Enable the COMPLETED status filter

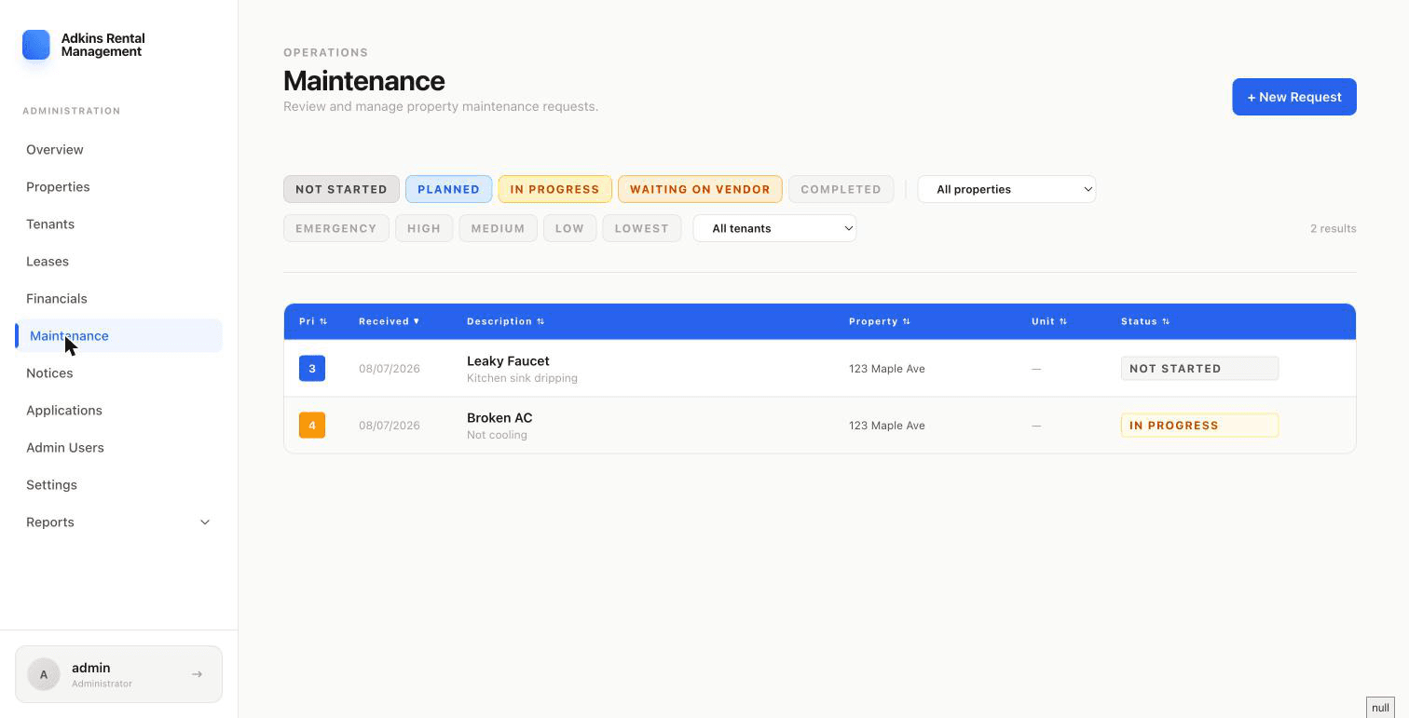pyautogui.click(x=841, y=189)
